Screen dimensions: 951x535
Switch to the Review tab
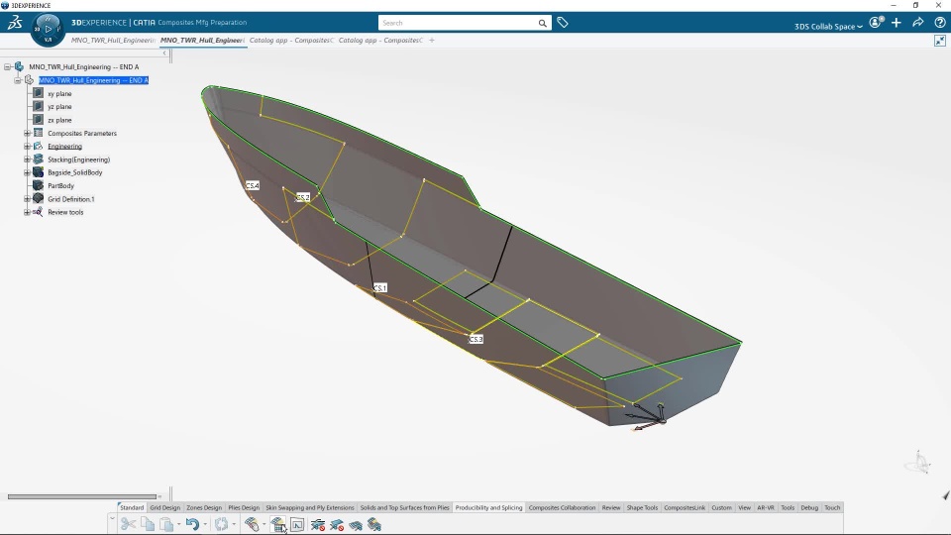[611, 507]
